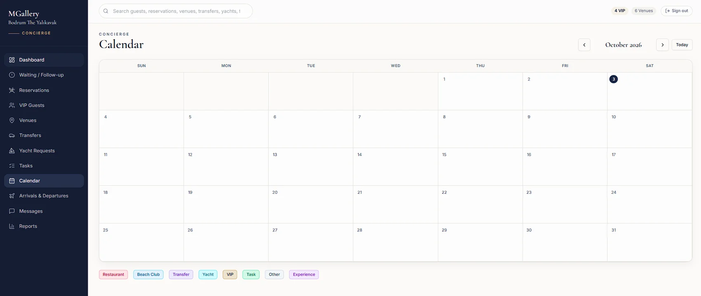Open Yacht Requests
This screenshot has width=701, height=296.
[x=44, y=150]
